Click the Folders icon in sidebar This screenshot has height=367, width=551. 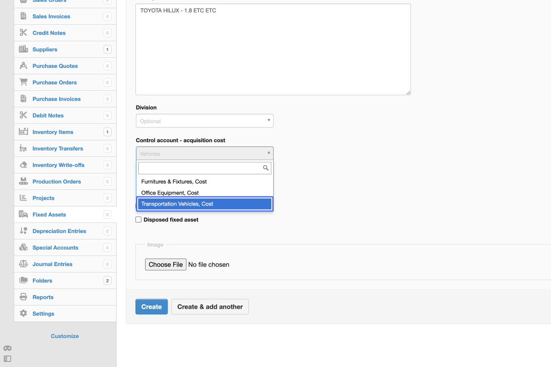(x=23, y=281)
